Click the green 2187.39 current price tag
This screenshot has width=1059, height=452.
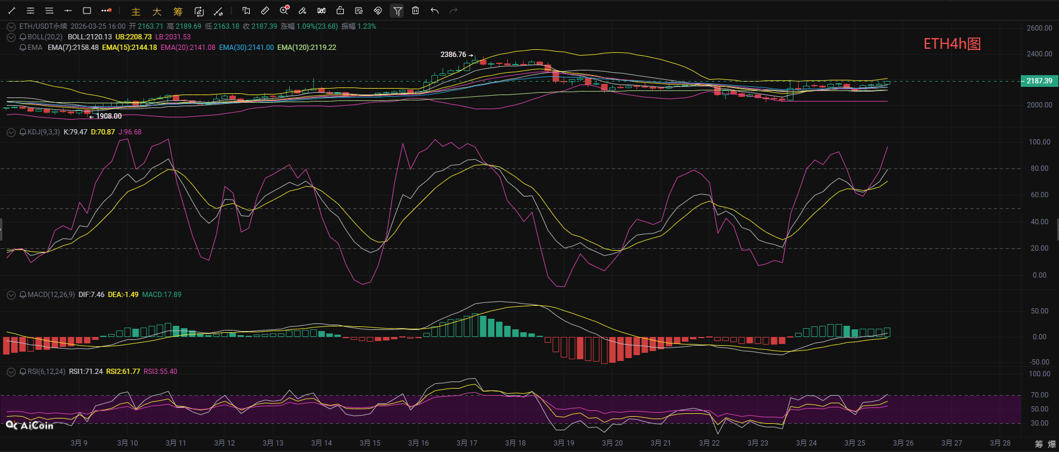(1039, 81)
